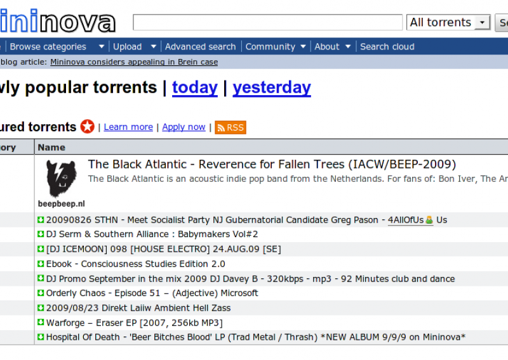The width and height of the screenshot is (508, 360).
Task: View yesterday's popular torrents
Action: 272,87
